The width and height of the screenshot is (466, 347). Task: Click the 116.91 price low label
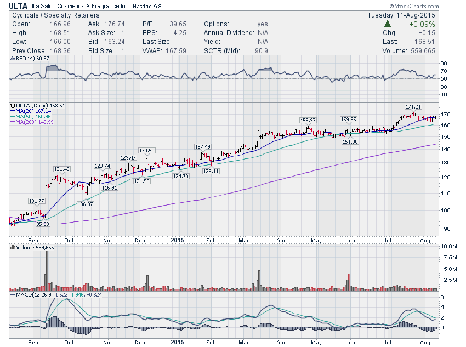(x=109, y=187)
